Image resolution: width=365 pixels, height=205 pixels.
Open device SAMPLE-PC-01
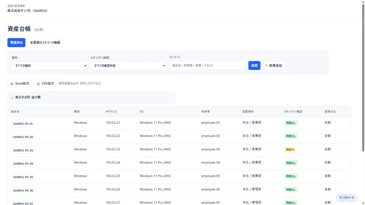pos(23,124)
